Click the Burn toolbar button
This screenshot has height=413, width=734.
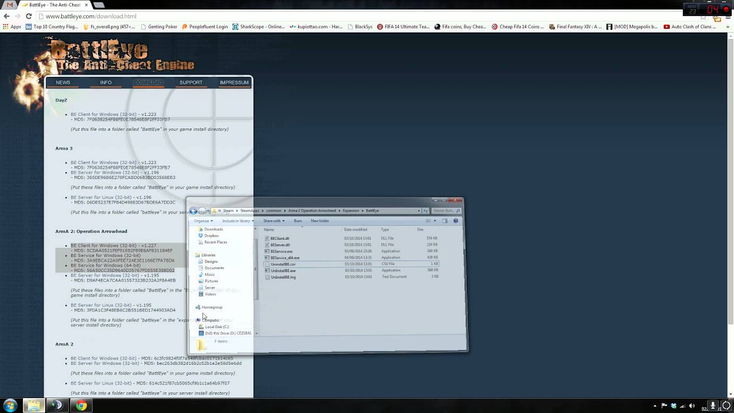click(298, 221)
